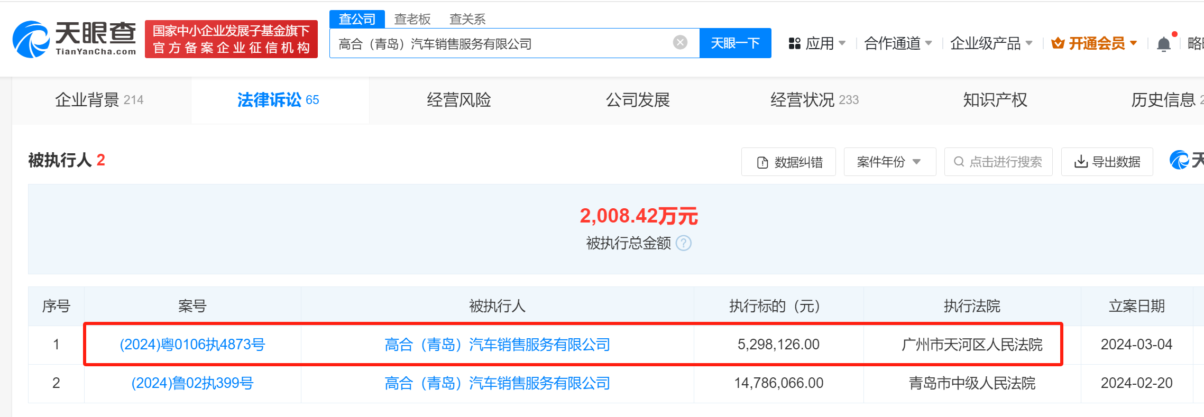Image resolution: width=1204 pixels, height=417 pixels.
Task: Click the help question mark beside 被执行总金额
Action: click(x=684, y=243)
